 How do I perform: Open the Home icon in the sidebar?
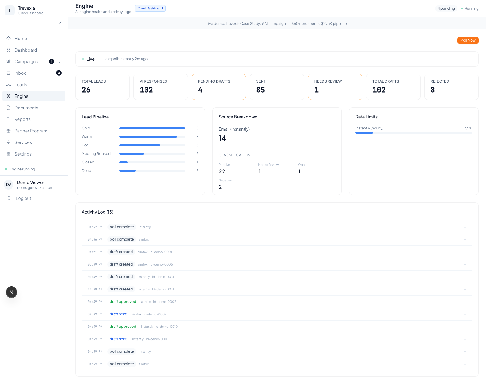(x=9, y=39)
